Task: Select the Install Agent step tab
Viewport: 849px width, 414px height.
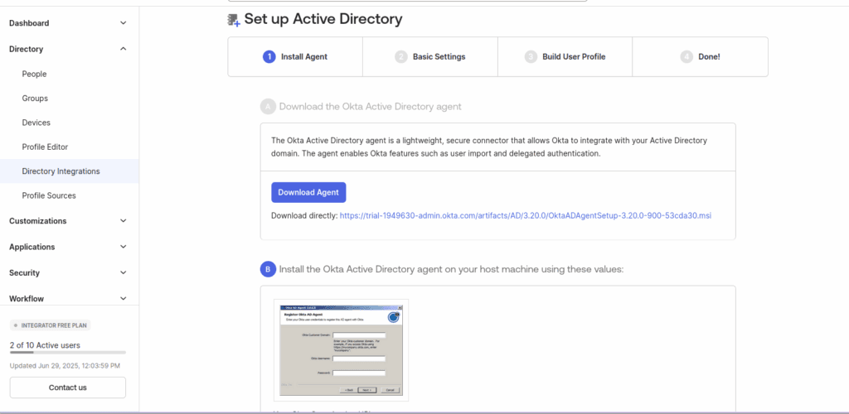Action: [295, 57]
